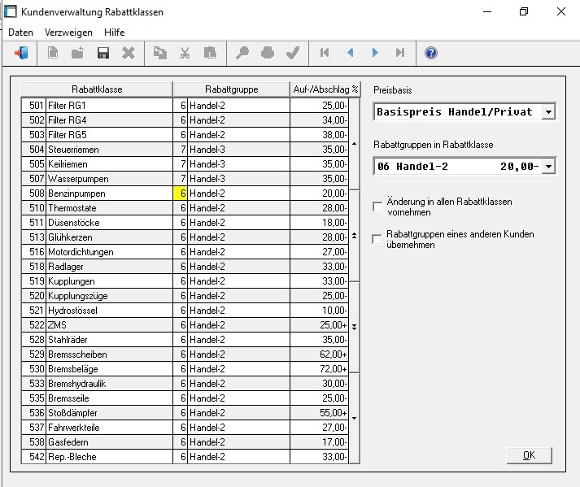Jump to last record icon
This screenshot has height=487, width=580.
400,53
